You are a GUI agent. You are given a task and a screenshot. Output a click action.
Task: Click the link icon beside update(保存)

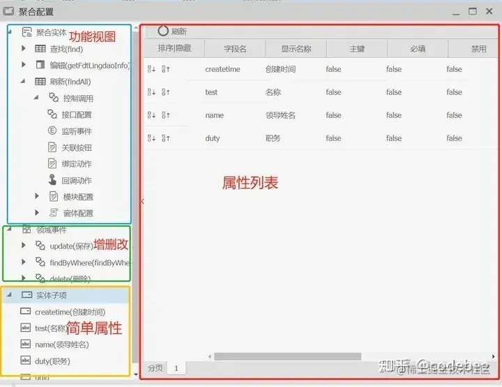40,245
